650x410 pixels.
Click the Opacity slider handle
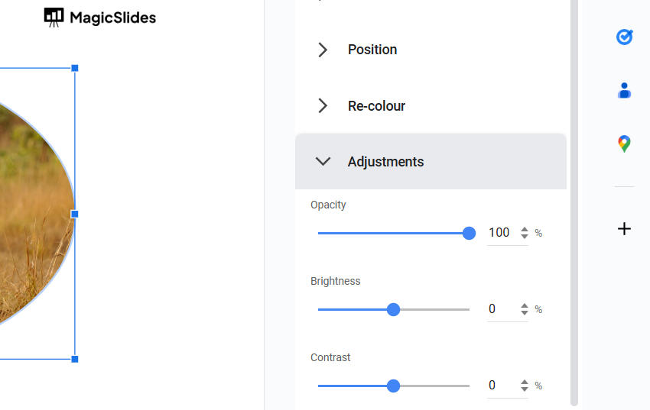point(469,234)
